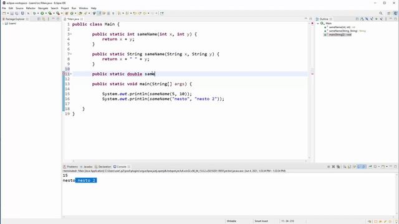Toggle Link with Editor in Package Explorer
The height and width of the screenshot is (224, 399).
[x=44, y=19]
